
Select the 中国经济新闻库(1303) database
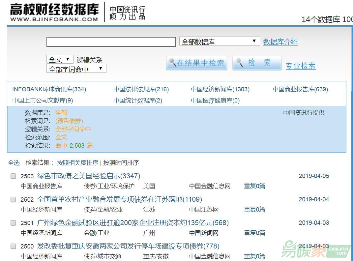point(220,89)
